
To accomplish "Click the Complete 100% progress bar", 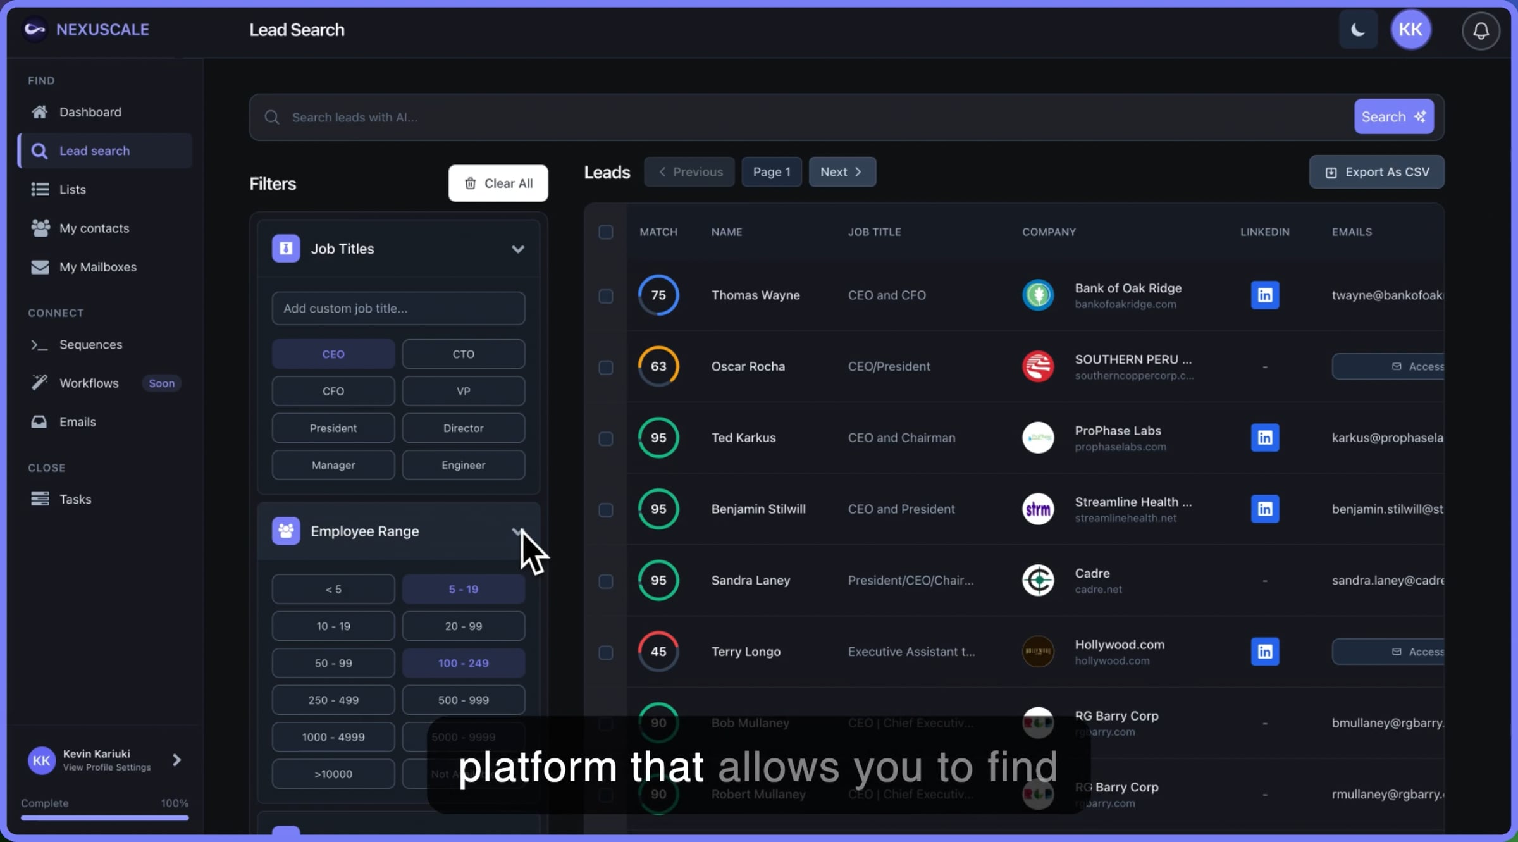I will point(104,817).
